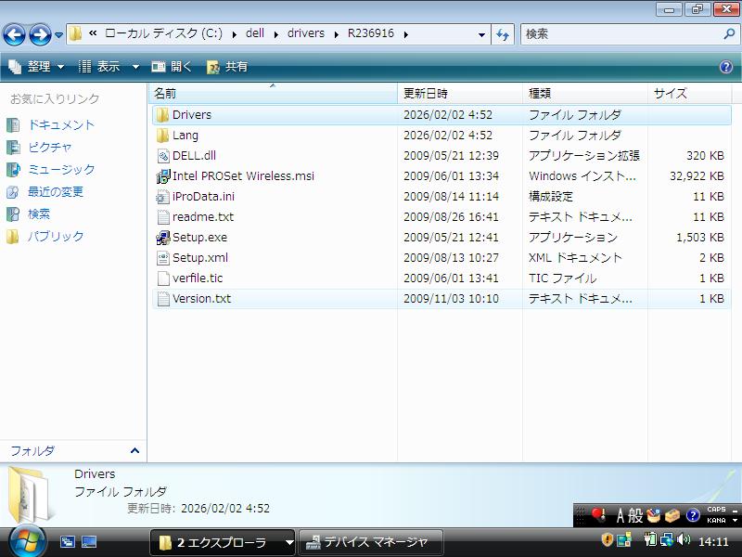
Task: Select the DELL.dll file icon
Action: 163,156
